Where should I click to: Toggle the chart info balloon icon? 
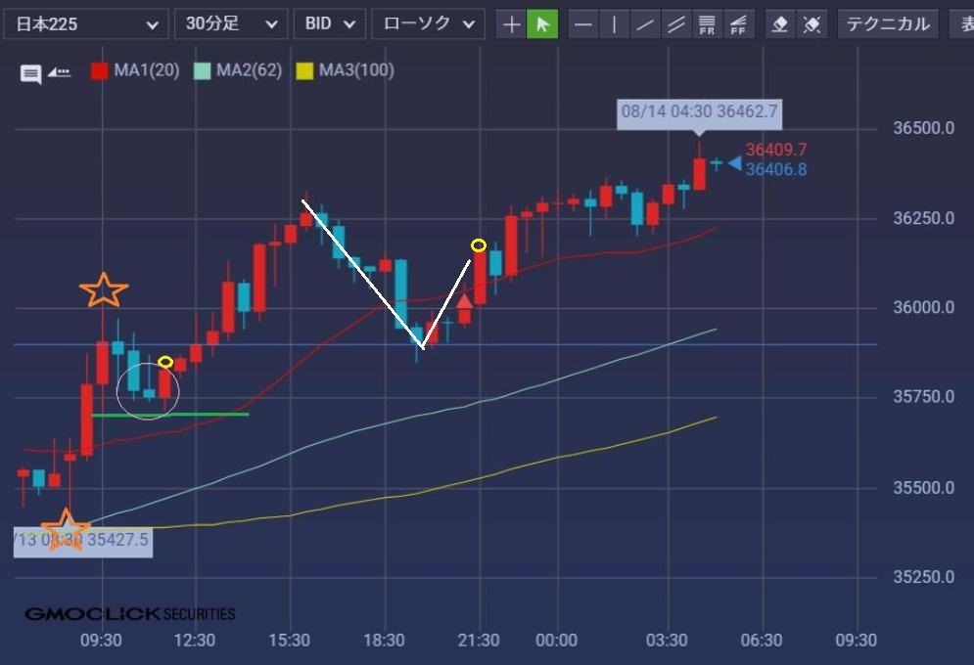click(31, 72)
